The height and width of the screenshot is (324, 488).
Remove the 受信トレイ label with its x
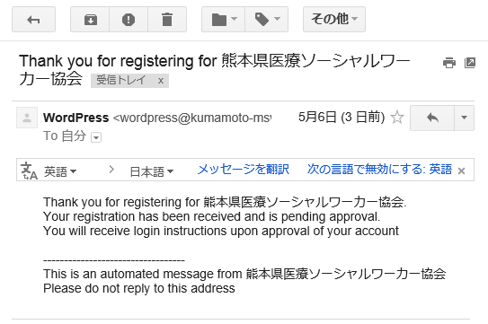pyautogui.click(x=161, y=81)
